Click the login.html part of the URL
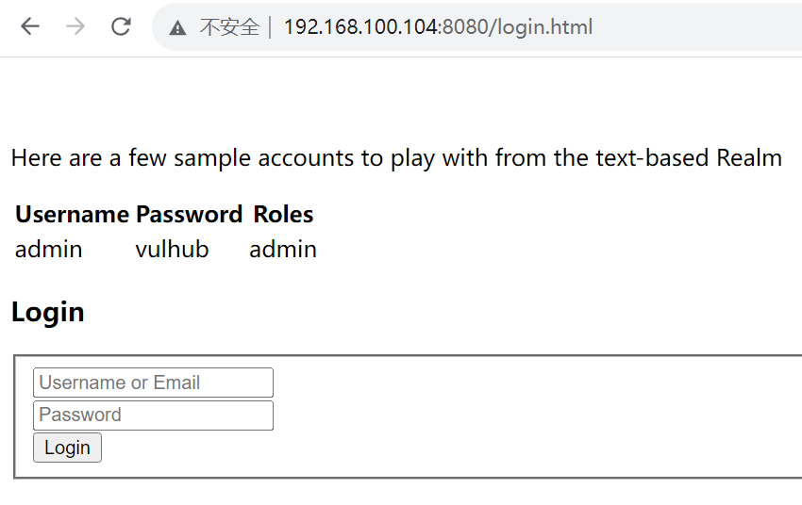The width and height of the screenshot is (802, 505). 550,27
